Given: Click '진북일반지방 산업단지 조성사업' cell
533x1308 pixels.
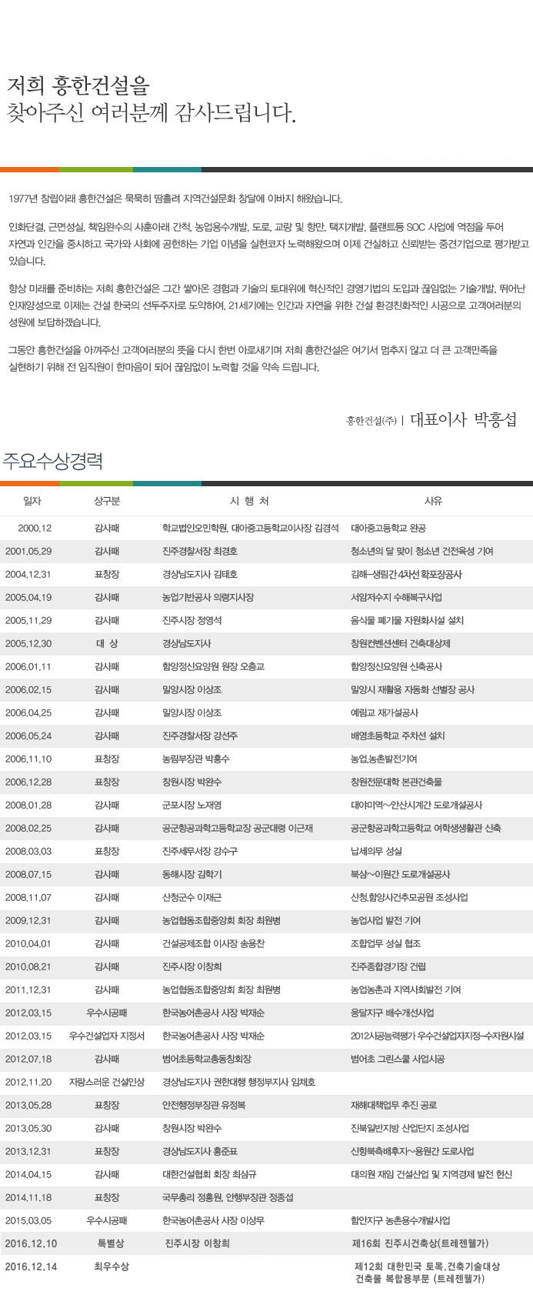Looking at the screenshot, I should click(409, 1128).
